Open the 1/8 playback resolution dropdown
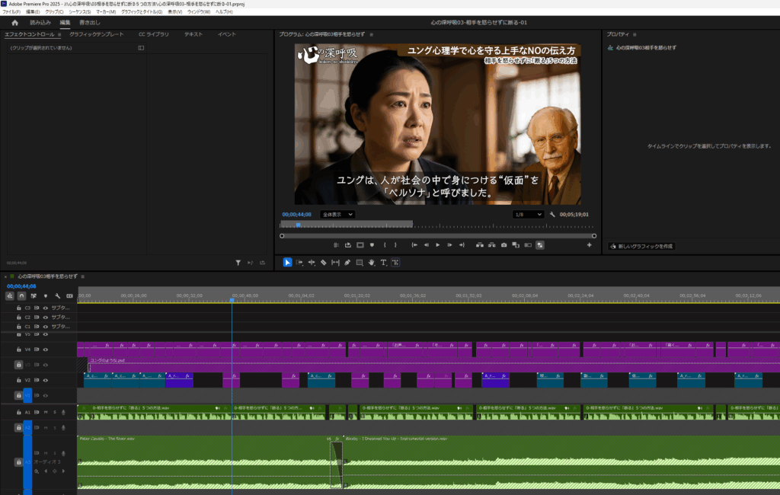 click(x=529, y=215)
